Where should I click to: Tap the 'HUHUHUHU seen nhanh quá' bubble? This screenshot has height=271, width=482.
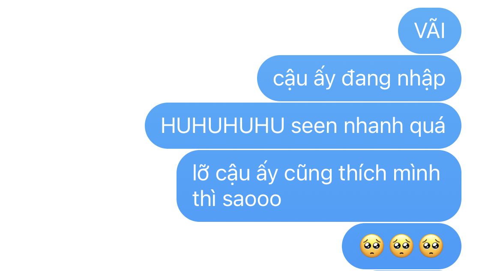point(303,126)
